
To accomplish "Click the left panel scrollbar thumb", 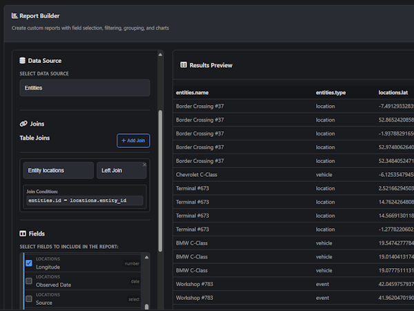I will click(x=160, y=181).
